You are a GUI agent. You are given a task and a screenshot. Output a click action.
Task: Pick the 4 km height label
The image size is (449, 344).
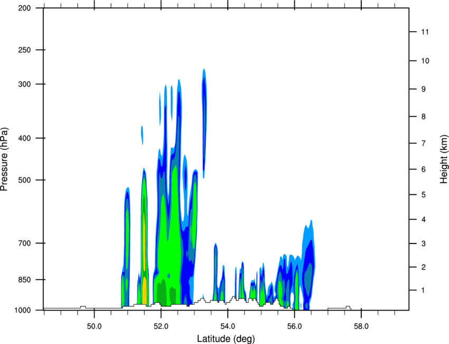click(x=423, y=220)
